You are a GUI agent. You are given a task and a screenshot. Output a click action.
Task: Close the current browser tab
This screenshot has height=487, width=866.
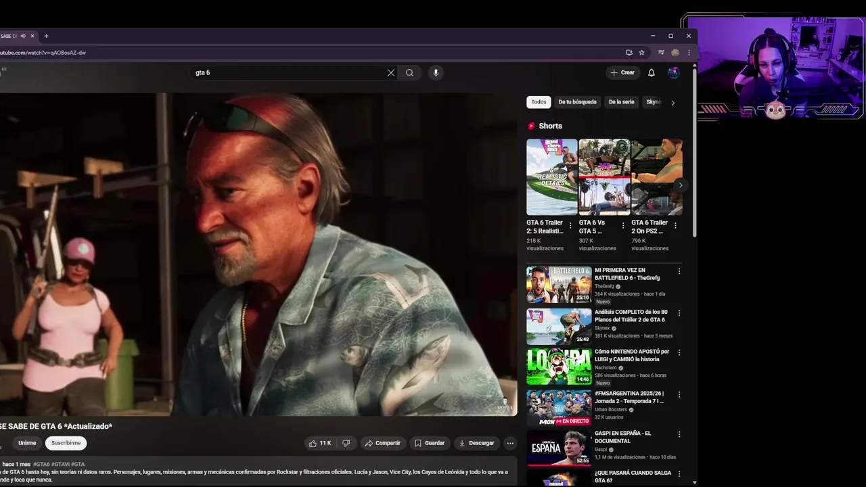click(x=32, y=36)
